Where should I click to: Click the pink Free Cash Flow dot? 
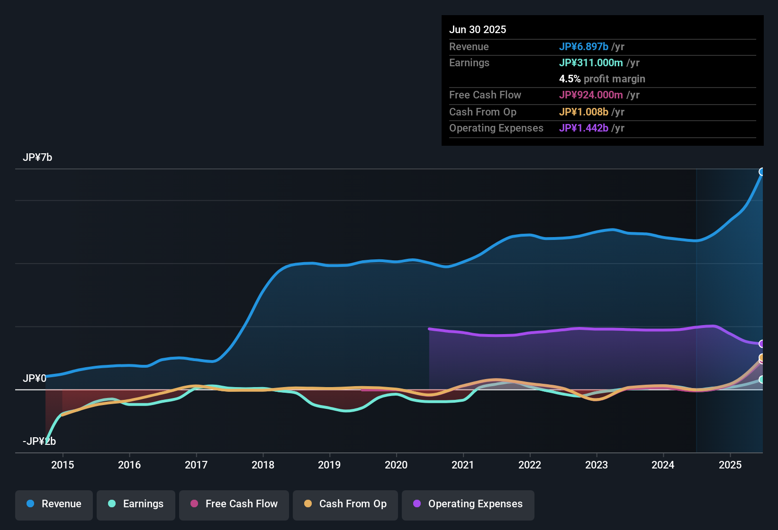click(194, 504)
